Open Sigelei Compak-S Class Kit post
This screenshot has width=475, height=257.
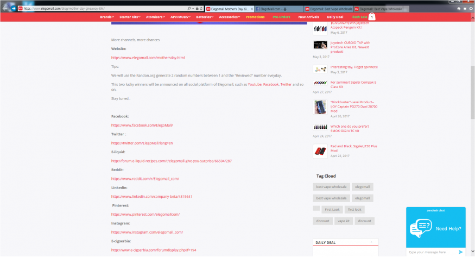353,85
